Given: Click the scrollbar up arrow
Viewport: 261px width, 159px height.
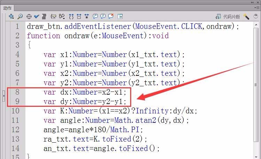Looking at the screenshot, I should [256, 25].
